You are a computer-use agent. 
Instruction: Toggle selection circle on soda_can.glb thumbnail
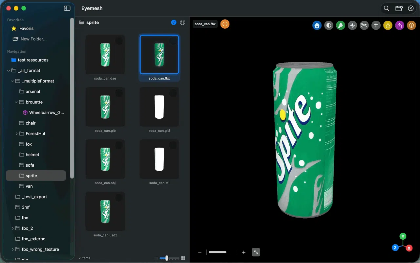coord(119,93)
